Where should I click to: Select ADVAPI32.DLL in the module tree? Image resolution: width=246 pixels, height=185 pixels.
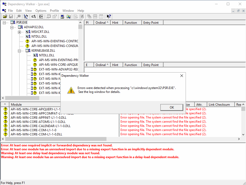point(34,27)
